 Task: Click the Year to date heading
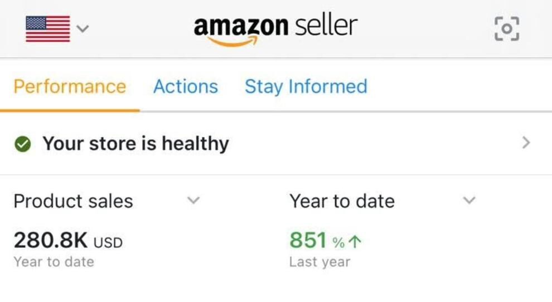[342, 201]
